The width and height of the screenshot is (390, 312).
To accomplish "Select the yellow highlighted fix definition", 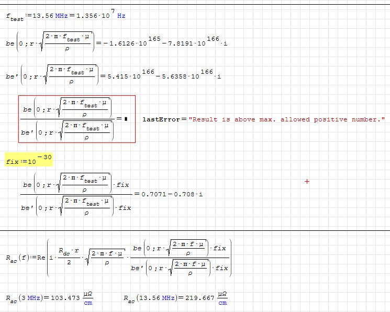I will pyautogui.click(x=29, y=160).
